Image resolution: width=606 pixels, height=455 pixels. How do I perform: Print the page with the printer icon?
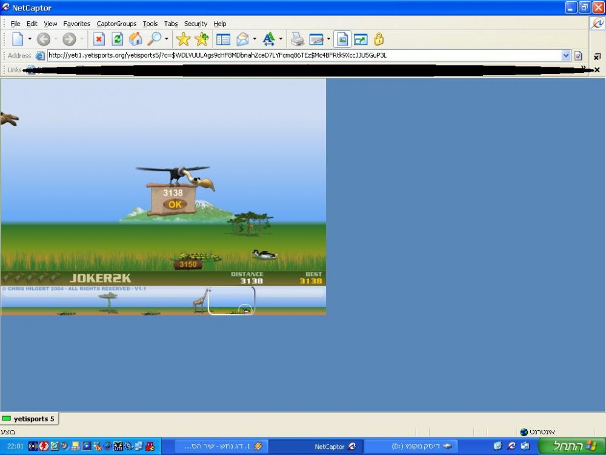point(298,39)
